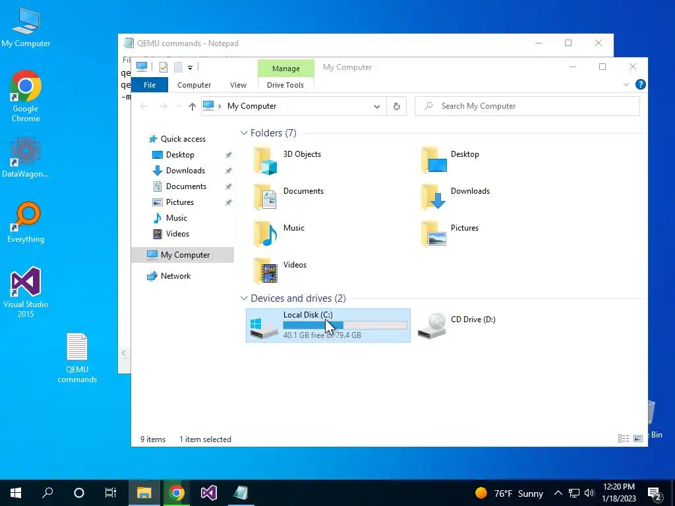Select Quick access in navigation pane
The image size is (675, 506).
coord(183,139)
